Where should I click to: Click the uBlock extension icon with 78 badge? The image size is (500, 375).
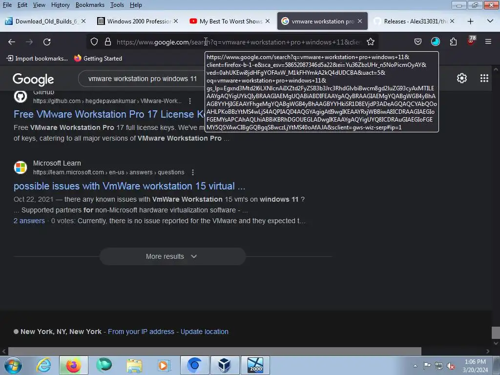click(471, 41)
